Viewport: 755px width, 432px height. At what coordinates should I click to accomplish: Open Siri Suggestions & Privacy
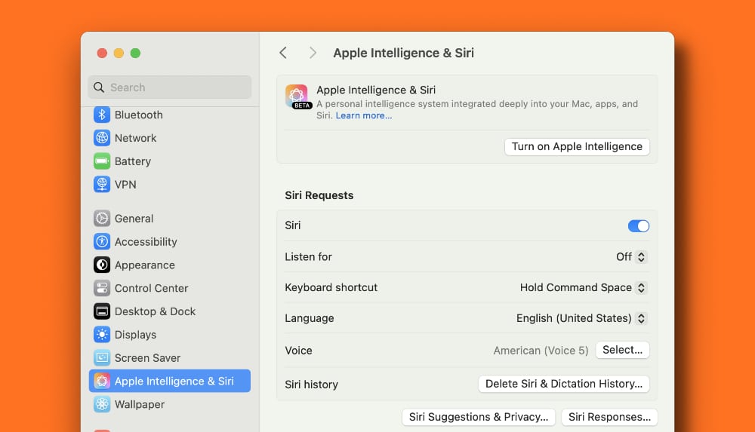tap(479, 417)
